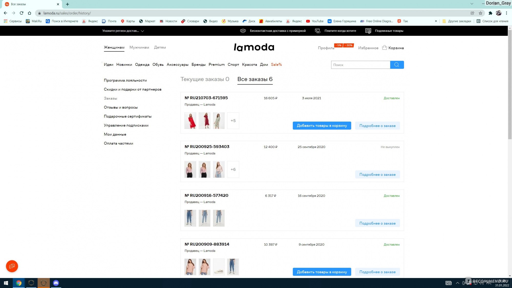Click the Платите когда хотите card icon
This screenshot has width=512, height=288.
click(x=317, y=31)
